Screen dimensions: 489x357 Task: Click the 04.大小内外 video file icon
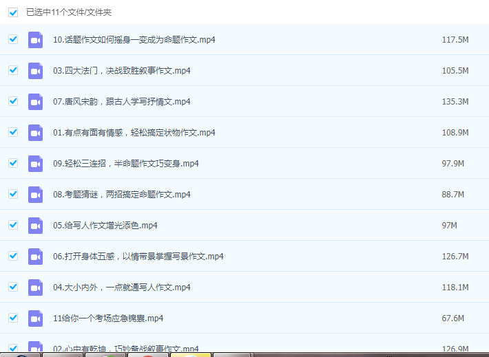point(35,288)
